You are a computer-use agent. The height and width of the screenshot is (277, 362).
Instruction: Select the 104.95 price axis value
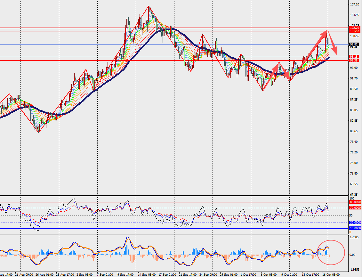354,15
